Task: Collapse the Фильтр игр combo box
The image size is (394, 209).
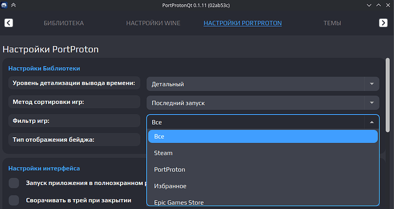Action: tap(263, 122)
